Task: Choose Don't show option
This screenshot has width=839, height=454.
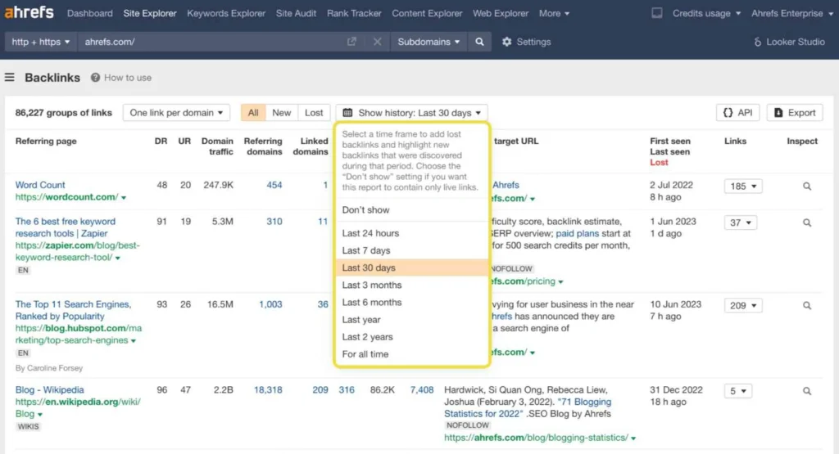Action: coord(411,210)
